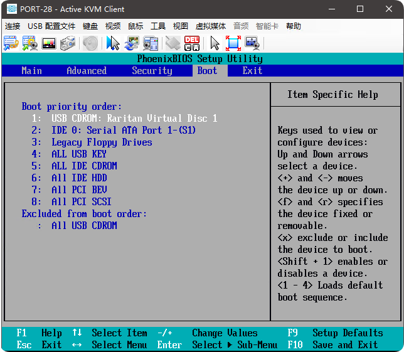This screenshot has width=404, height=352.
Task: Open the 视图 menu
Action: (x=181, y=26)
